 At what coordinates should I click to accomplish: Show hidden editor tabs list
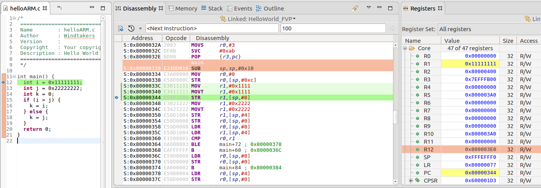tap(60, 8)
